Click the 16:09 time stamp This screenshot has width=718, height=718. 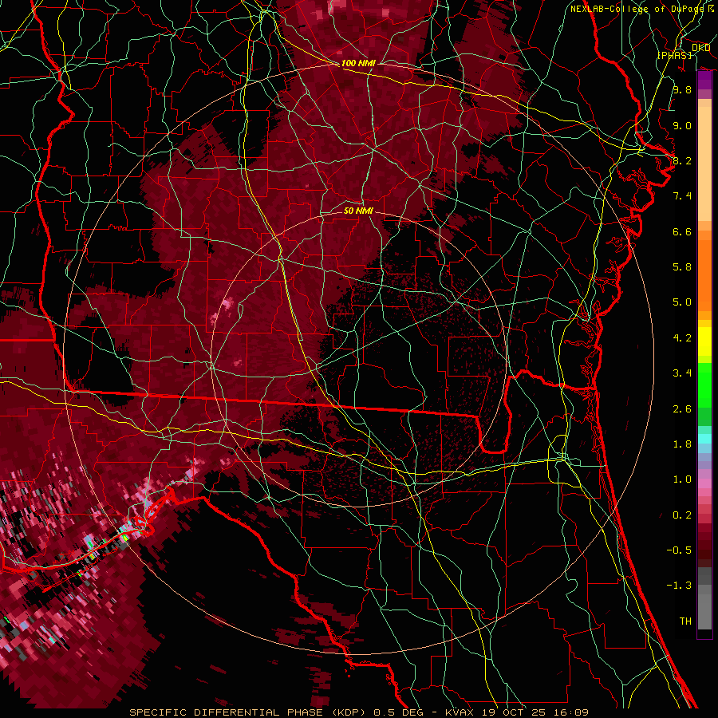coord(571,712)
